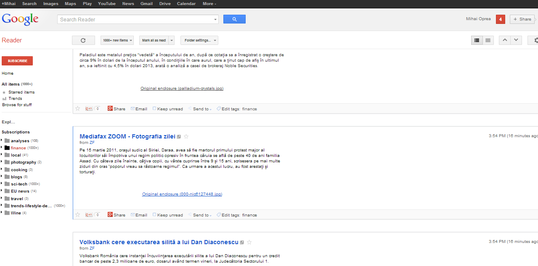Open the 1000+ new items dropdown

[x=117, y=40]
